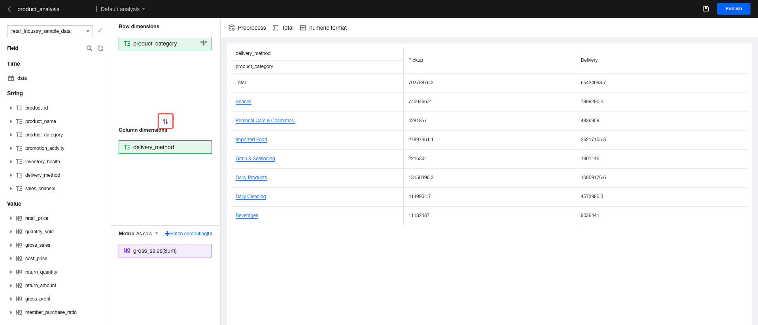The image size is (758, 325).
Task: Open the Total settings
Action: pos(283,28)
